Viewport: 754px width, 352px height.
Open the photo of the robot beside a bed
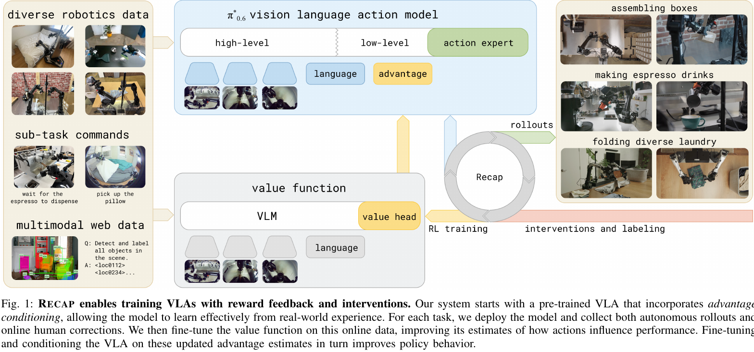coord(43,46)
